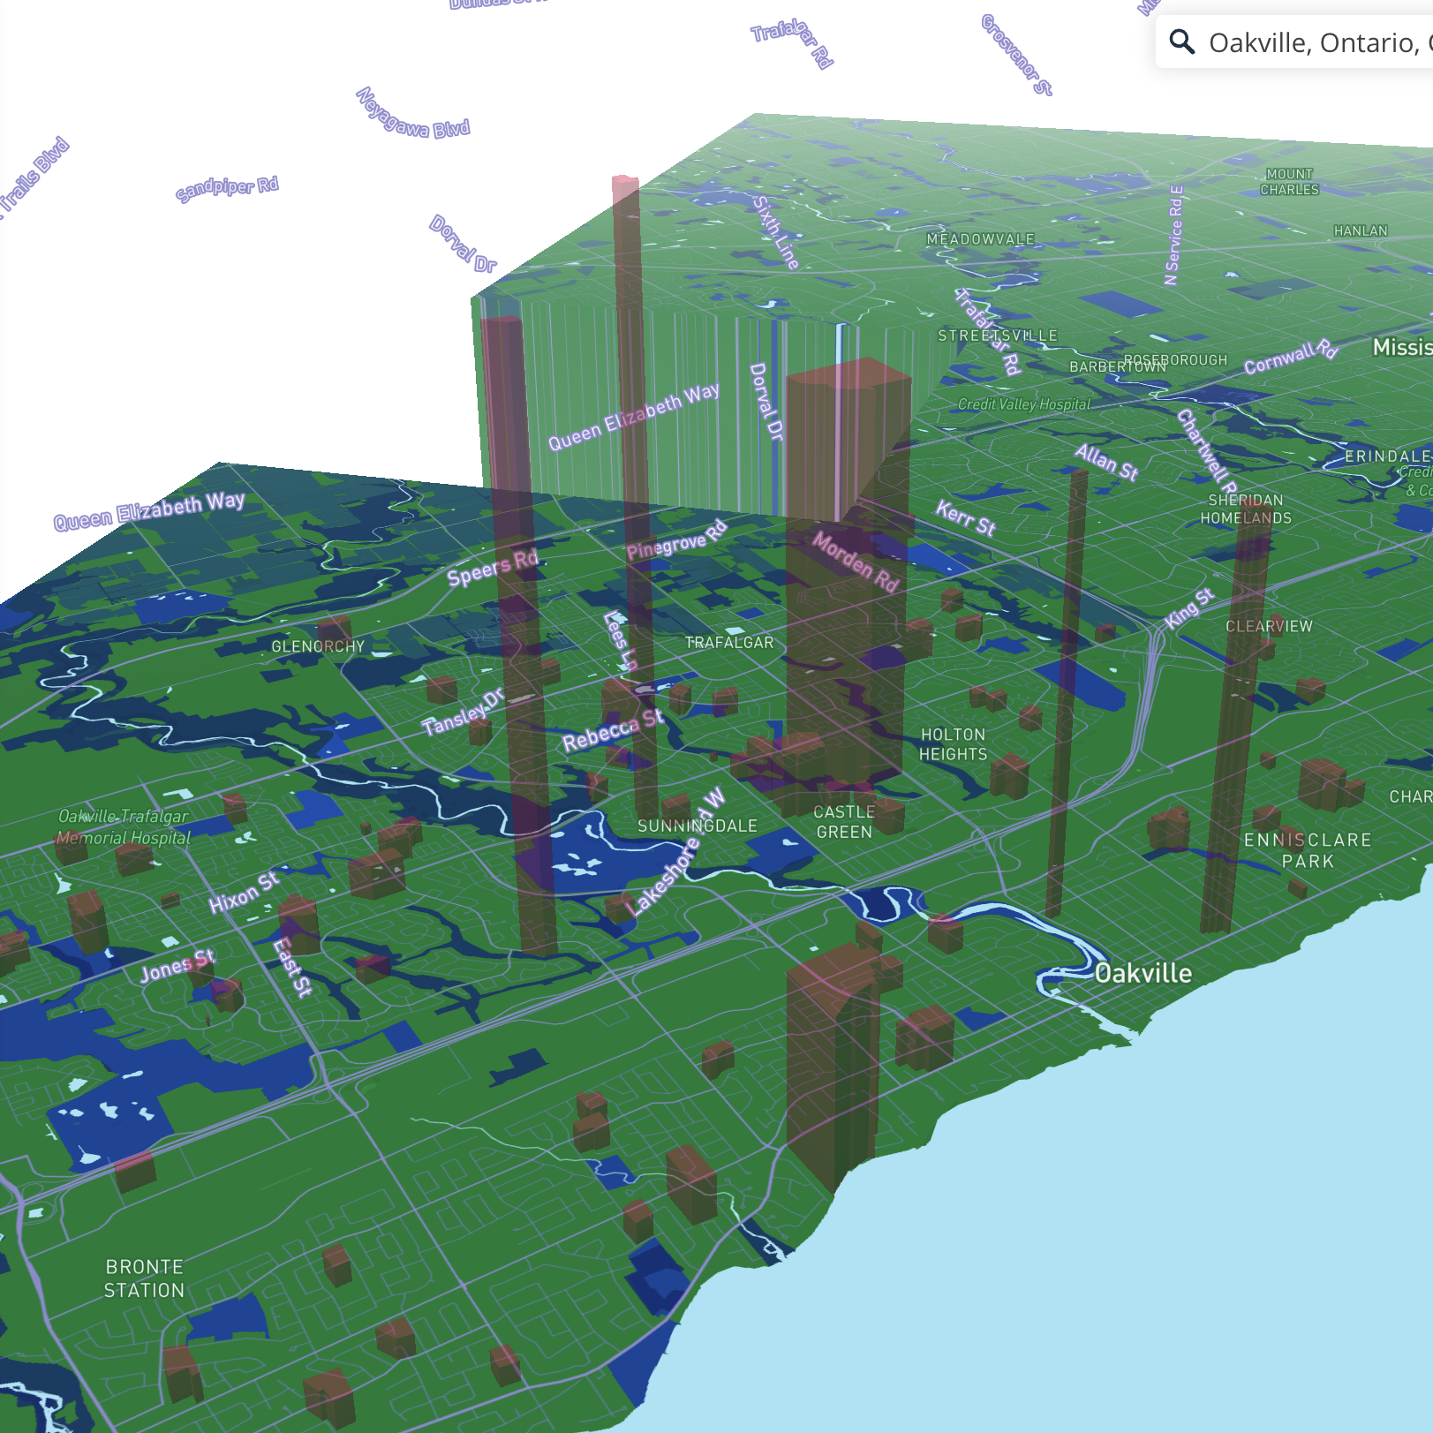The width and height of the screenshot is (1433, 1433).
Task: Click the magnifying glass search icon
Action: 1180,41
